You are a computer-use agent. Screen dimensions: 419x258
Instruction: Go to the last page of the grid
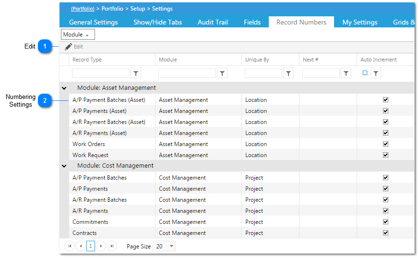tap(112, 246)
